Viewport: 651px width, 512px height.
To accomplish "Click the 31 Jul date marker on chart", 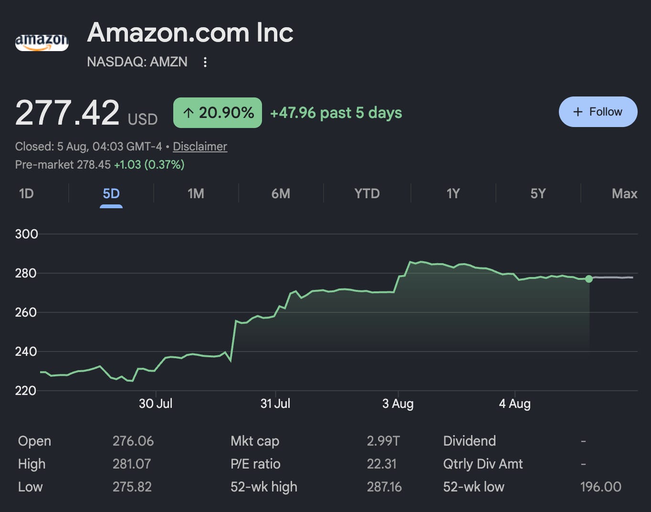I will [275, 404].
